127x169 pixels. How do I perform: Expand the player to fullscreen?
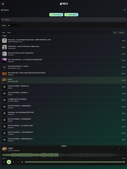click(119, 149)
